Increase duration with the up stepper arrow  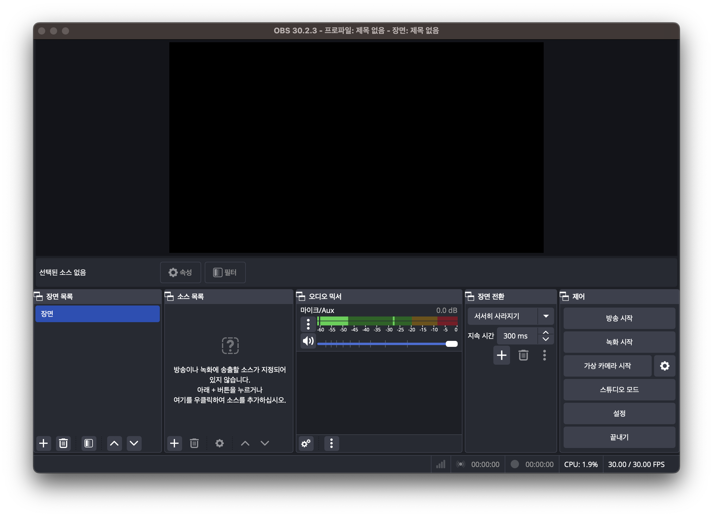[546, 332]
